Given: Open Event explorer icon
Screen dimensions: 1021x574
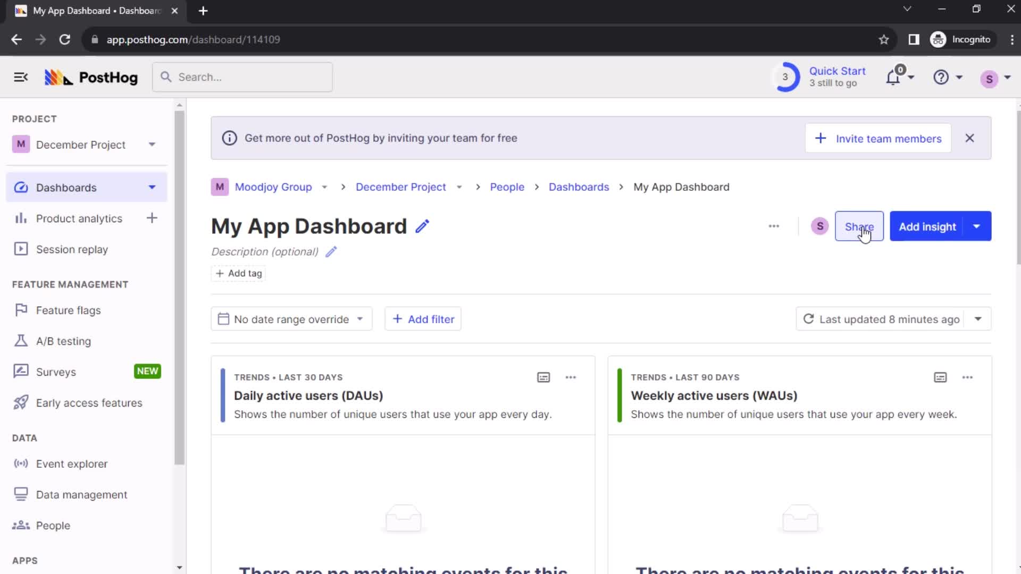Looking at the screenshot, I should (21, 463).
